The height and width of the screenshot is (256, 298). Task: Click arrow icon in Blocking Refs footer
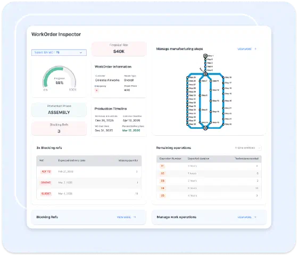(135, 217)
